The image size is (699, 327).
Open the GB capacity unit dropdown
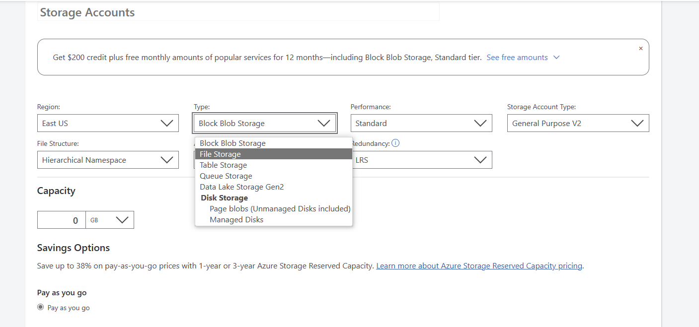coord(110,220)
